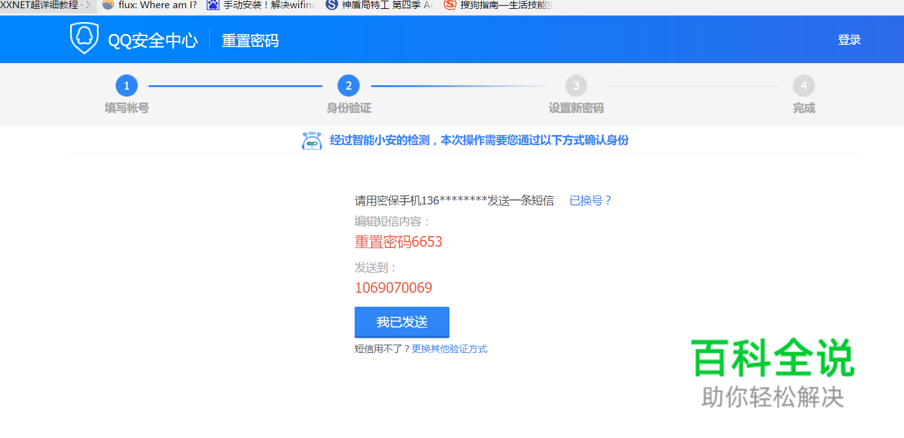
Task: Switch to the XXNET超详细教程 browser tab
Action: 47,6
